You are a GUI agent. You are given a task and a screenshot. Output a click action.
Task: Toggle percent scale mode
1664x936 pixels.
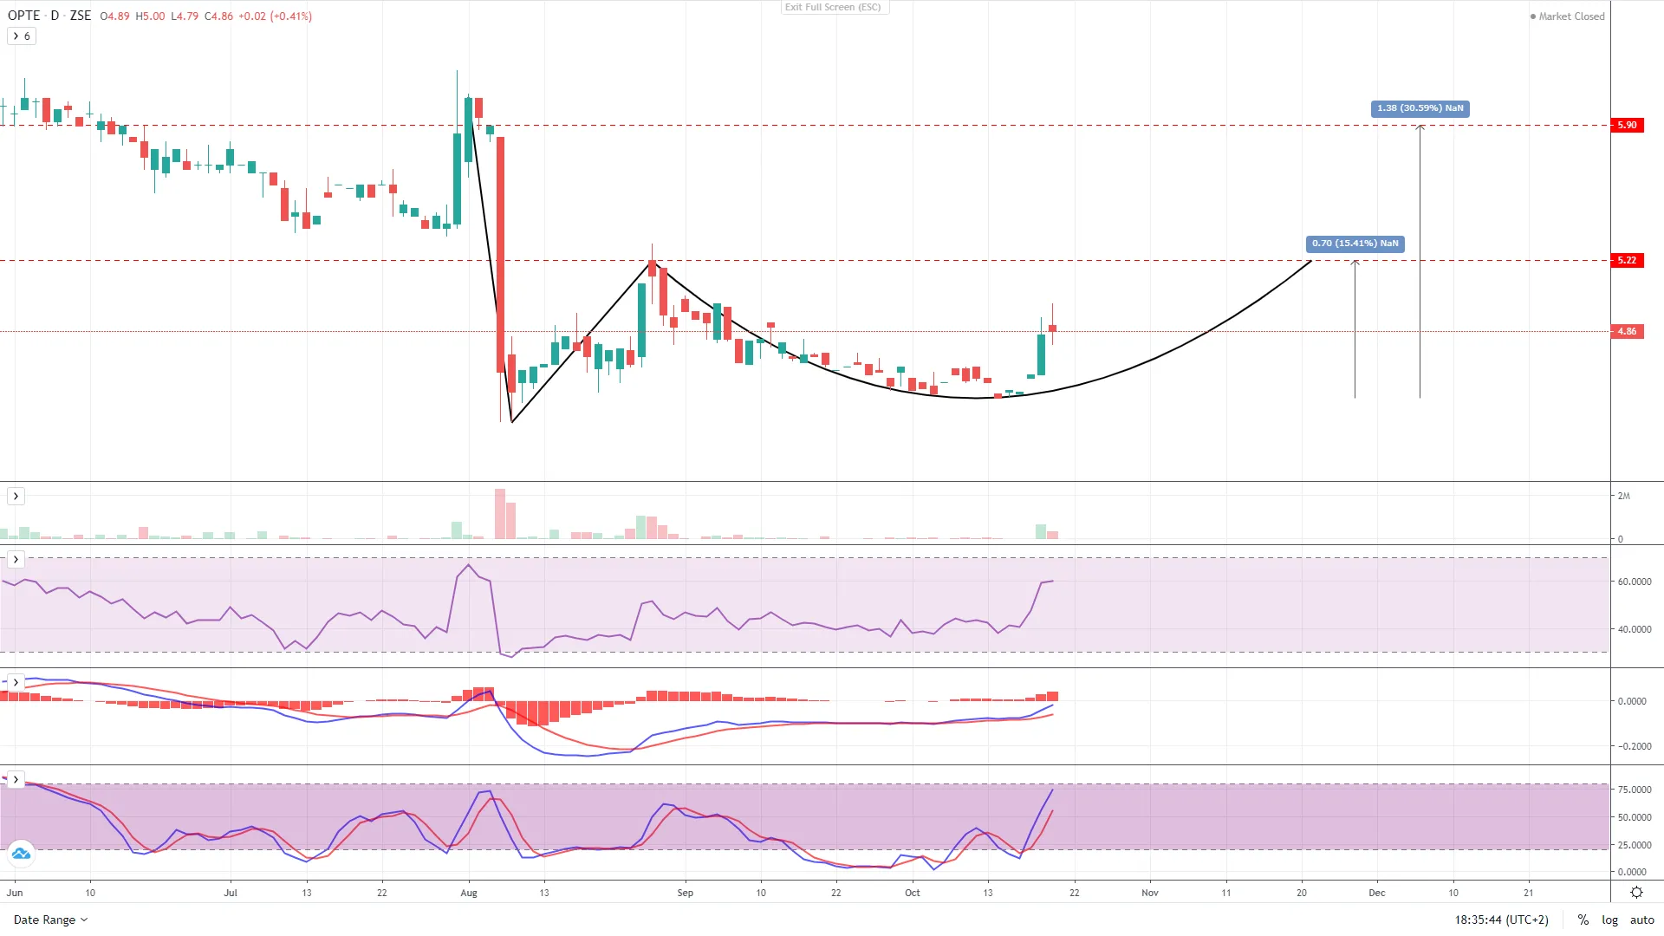point(1583,920)
